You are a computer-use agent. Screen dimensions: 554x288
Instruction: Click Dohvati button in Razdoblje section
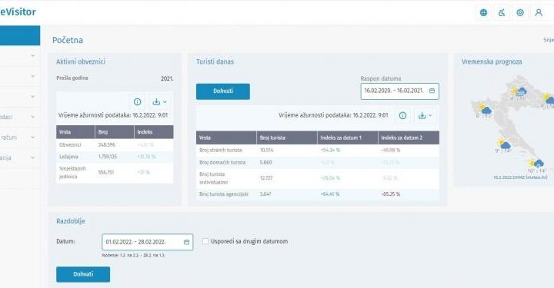83,274
